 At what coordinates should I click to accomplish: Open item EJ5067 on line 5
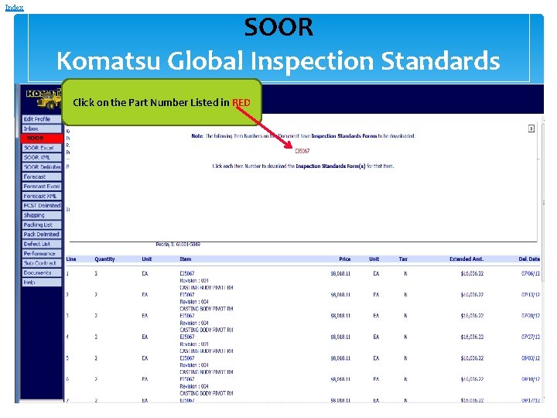point(187,358)
